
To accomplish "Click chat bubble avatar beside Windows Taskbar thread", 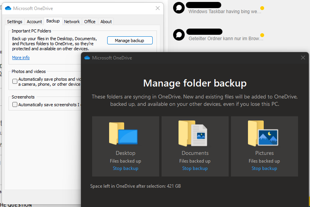I will (x=179, y=8).
